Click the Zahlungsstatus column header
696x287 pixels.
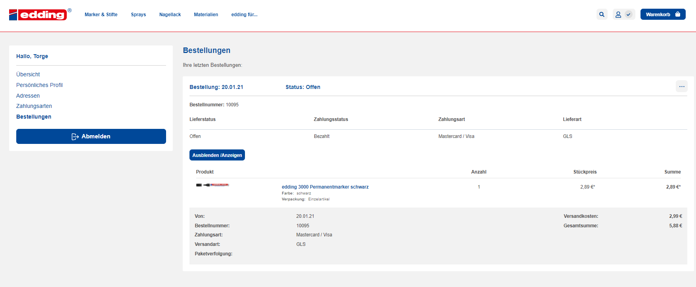point(331,119)
